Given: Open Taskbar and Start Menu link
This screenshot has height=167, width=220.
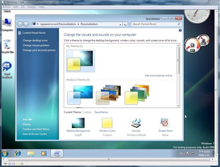Looking at the screenshot, I should (x=36, y=129).
